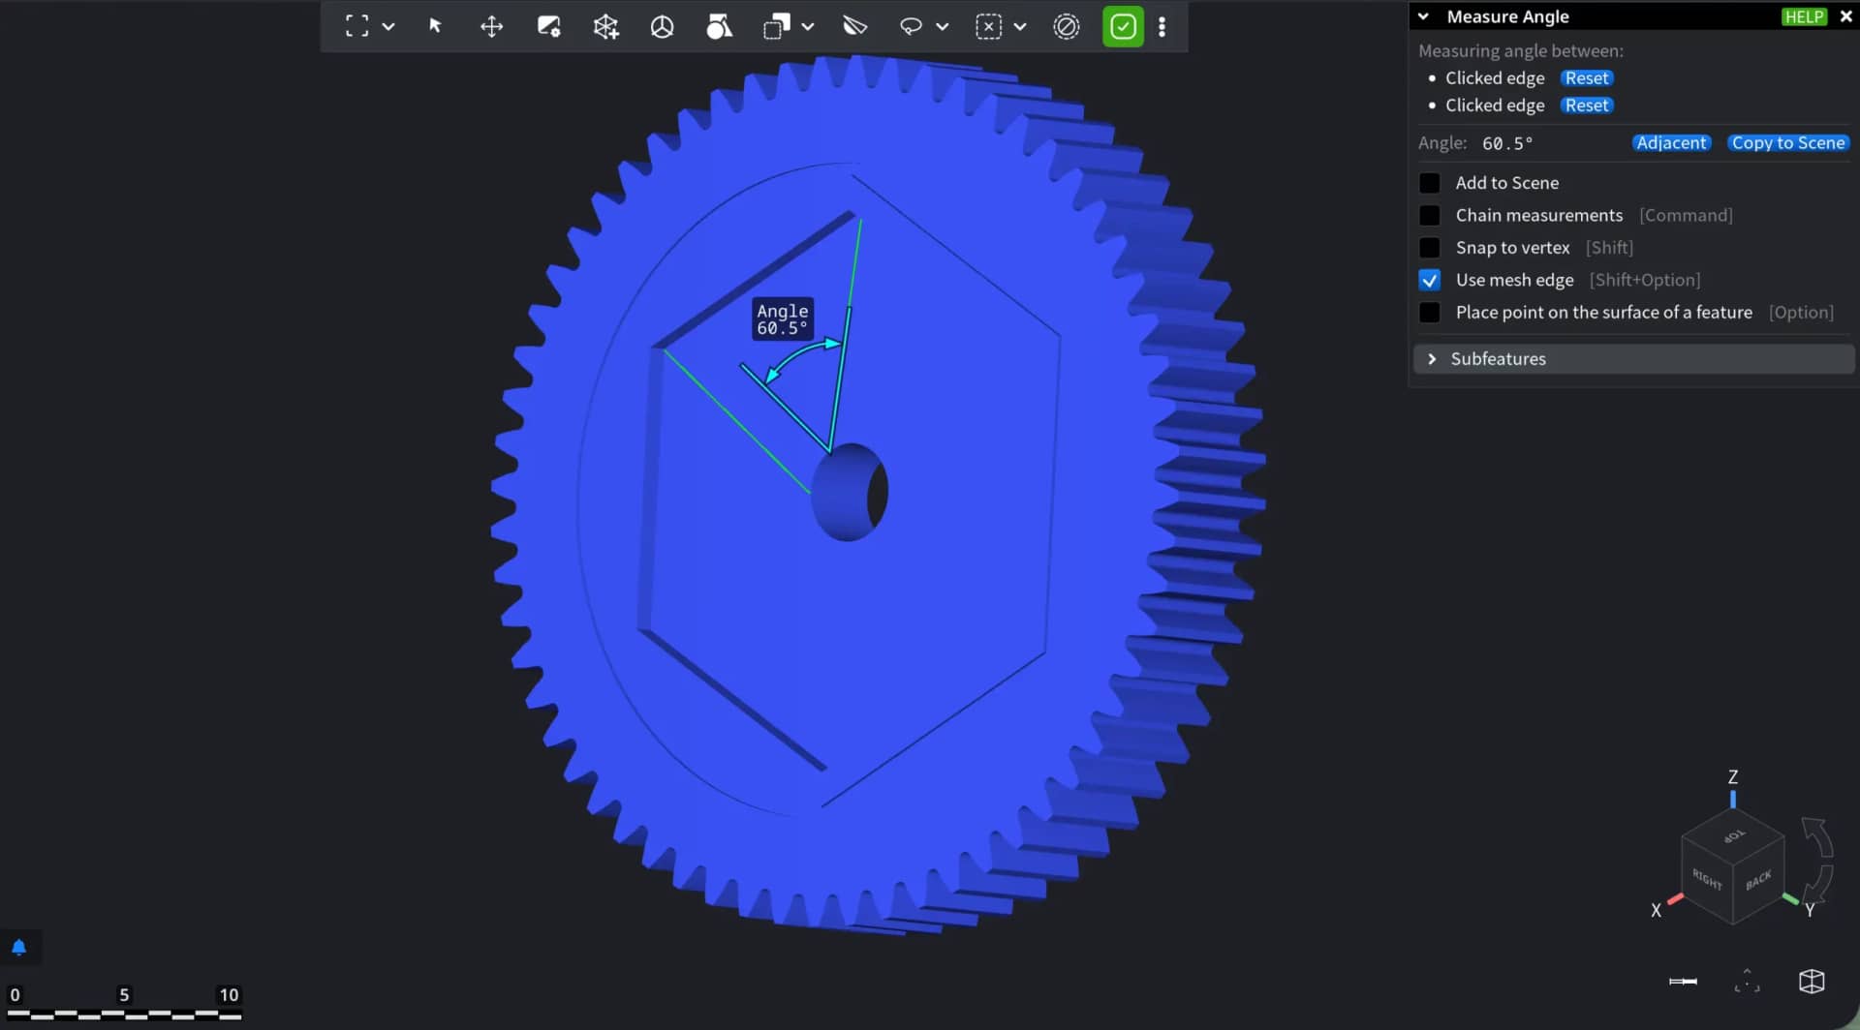Click the BACK face of view cube
Image resolution: width=1860 pixels, height=1030 pixels.
(1758, 879)
